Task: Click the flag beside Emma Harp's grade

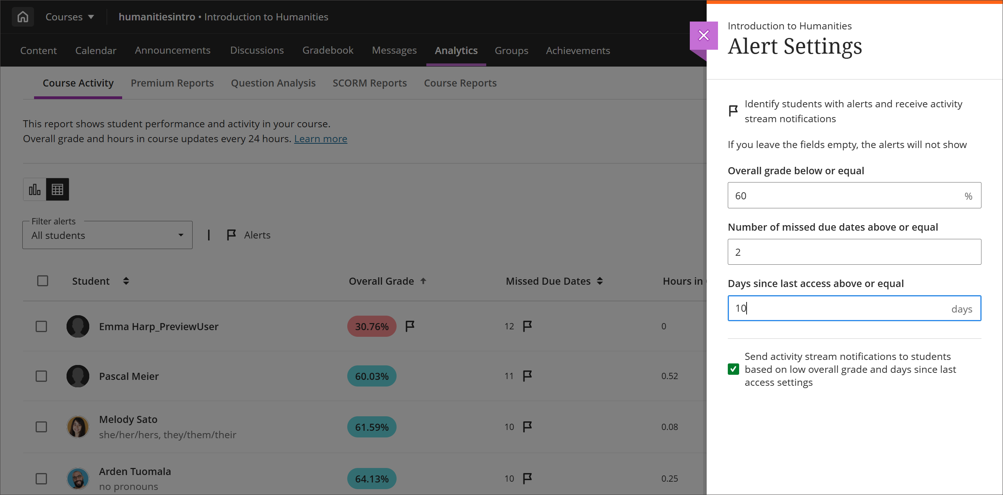Action: (409, 326)
